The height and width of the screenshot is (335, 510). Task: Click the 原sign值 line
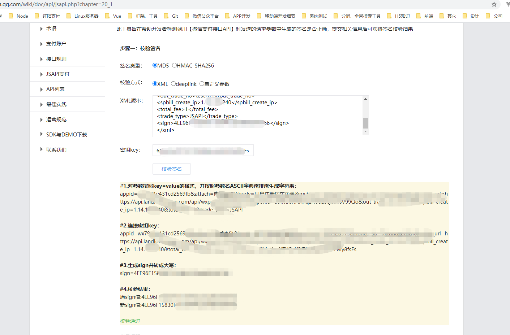pos(179,297)
